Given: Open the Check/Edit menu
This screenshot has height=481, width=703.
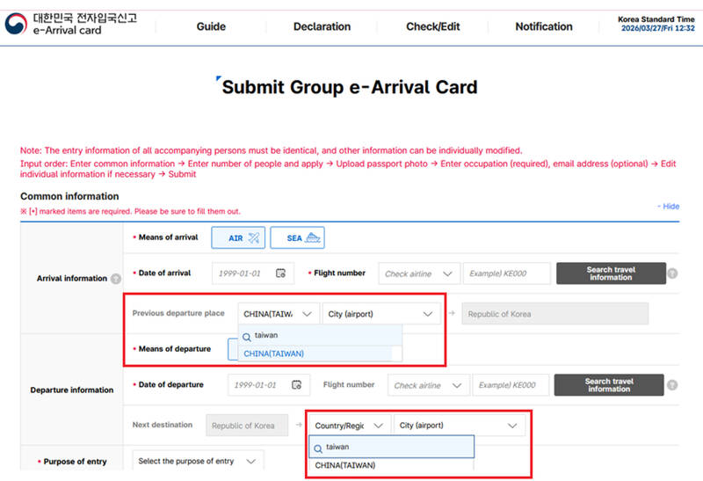Looking at the screenshot, I should 432,26.
